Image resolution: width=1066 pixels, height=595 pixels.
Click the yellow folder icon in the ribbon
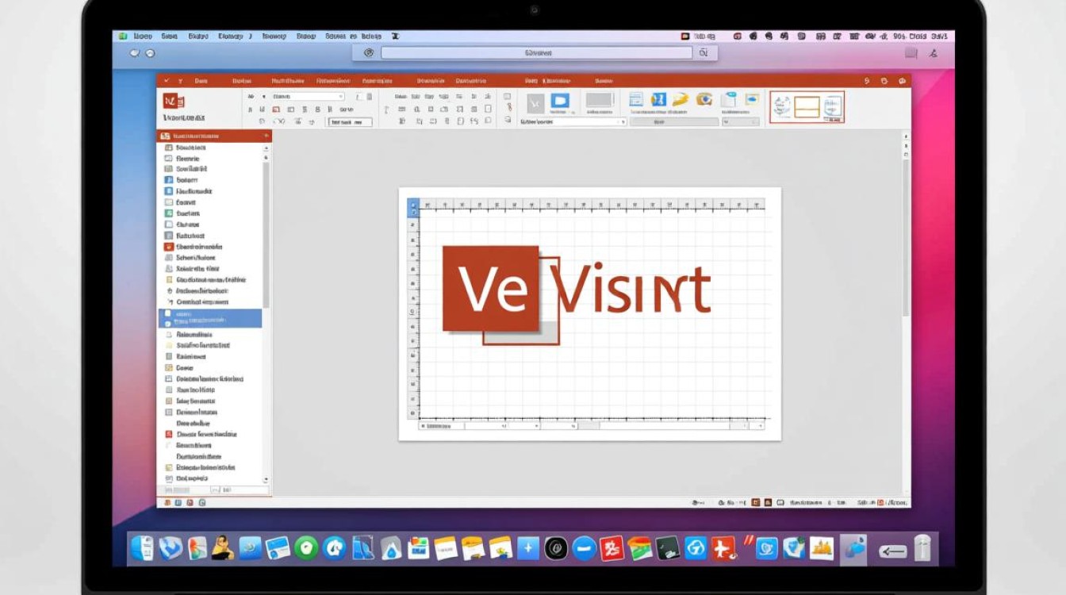tap(681, 99)
